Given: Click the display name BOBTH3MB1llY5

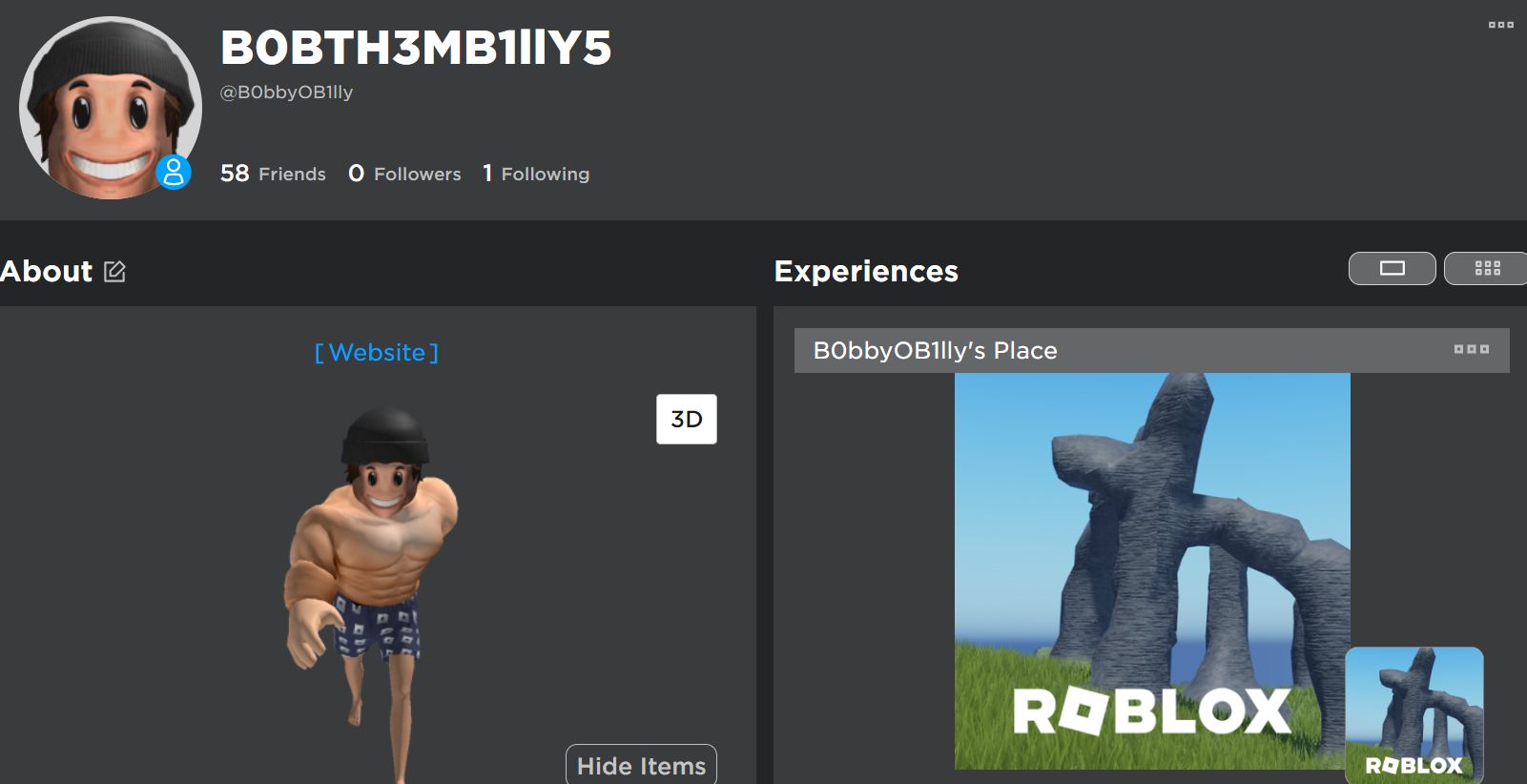Looking at the screenshot, I should (416, 48).
